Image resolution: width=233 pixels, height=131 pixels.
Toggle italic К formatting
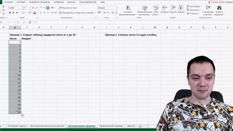tap(13, 13)
